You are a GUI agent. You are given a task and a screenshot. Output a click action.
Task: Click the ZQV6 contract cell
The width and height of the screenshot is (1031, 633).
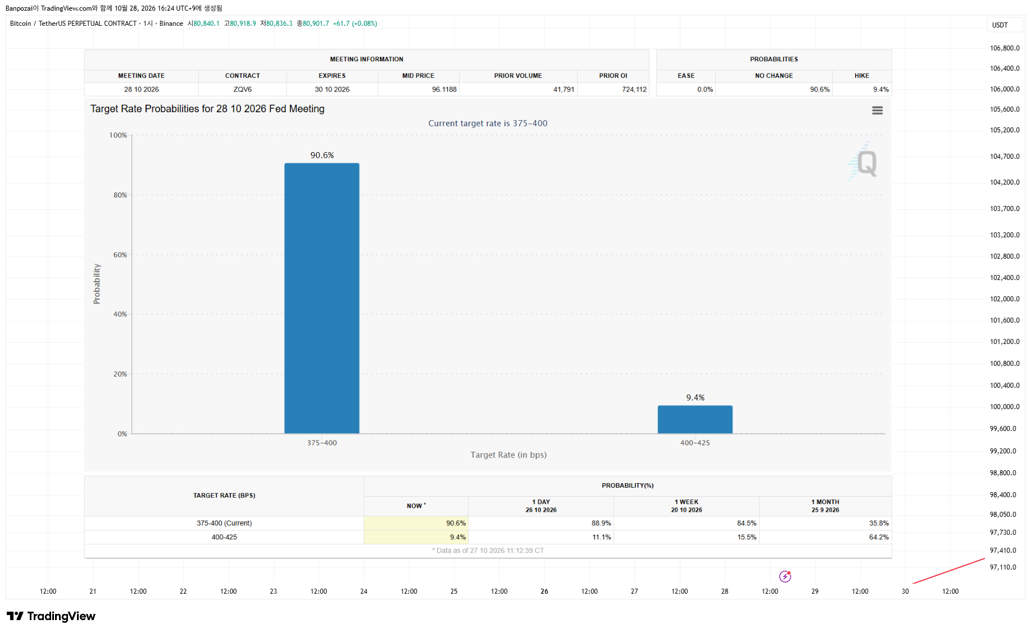tap(243, 89)
